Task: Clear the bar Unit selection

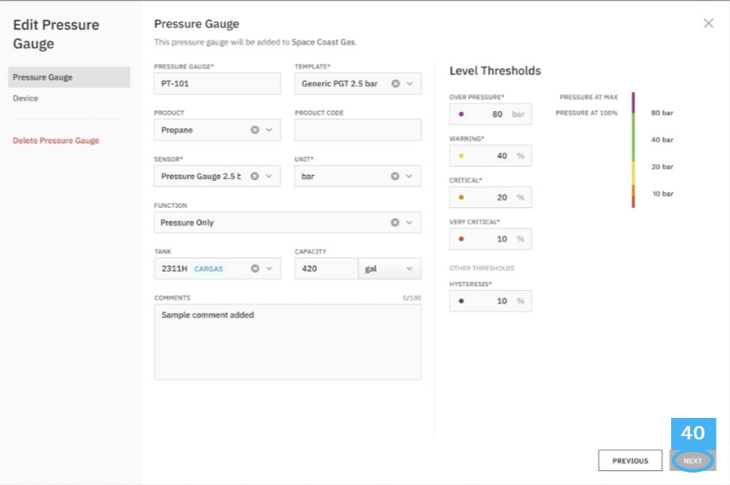Action: click(395, 176)
